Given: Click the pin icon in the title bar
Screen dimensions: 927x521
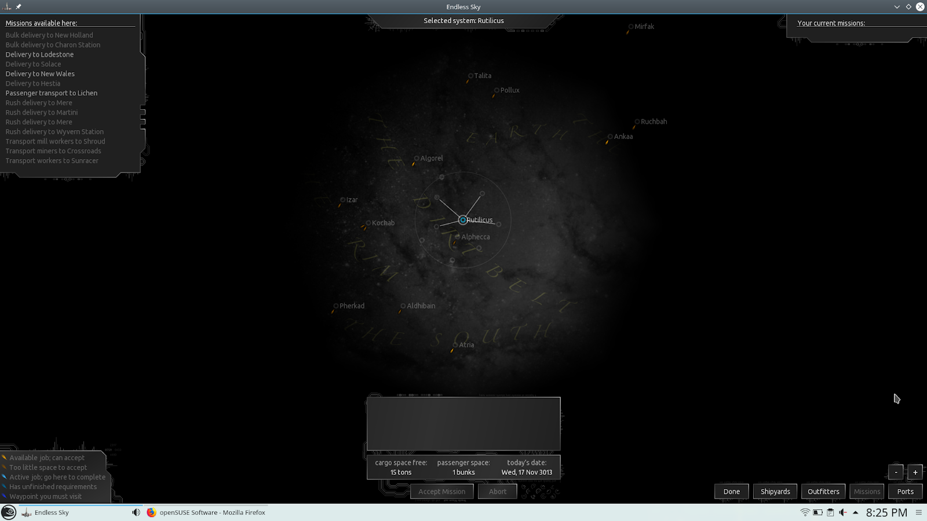Looking at the screenshot, I should coord(19,7).
